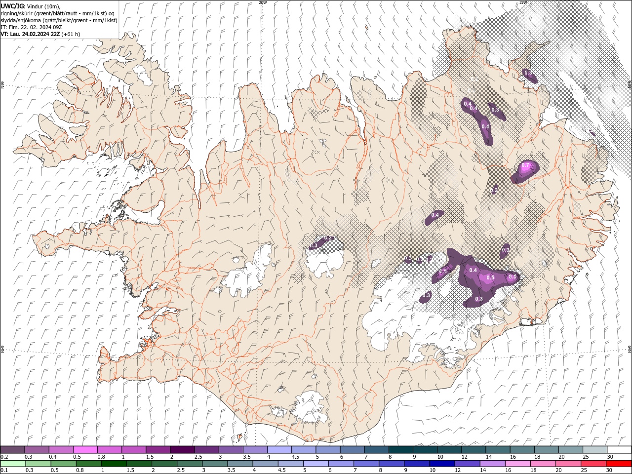Click the 'rigning/skúrir' legend description line

(x=58, y=13)
